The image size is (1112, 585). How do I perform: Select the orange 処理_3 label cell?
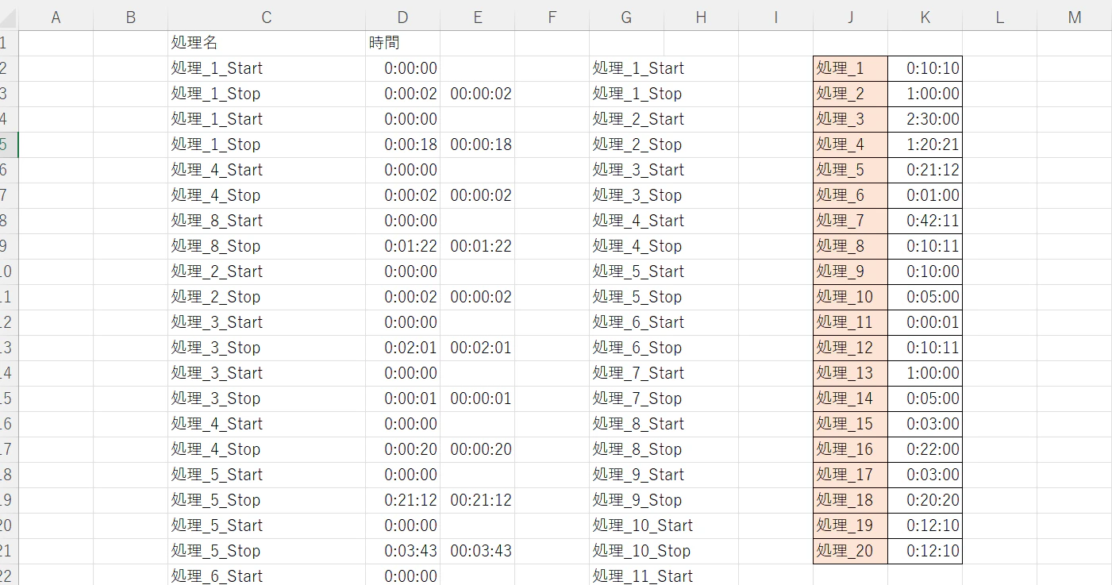tap(850, 119)
